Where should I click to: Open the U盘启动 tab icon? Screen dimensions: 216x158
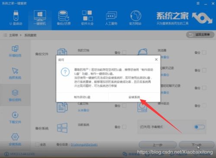tap(16, 16)
